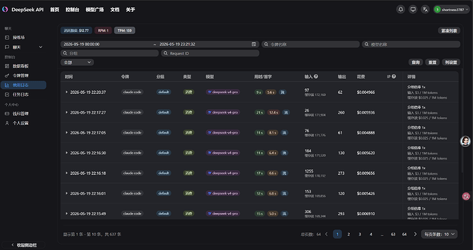Open 使用日志 in the sidebar

(x=23, y=85)
